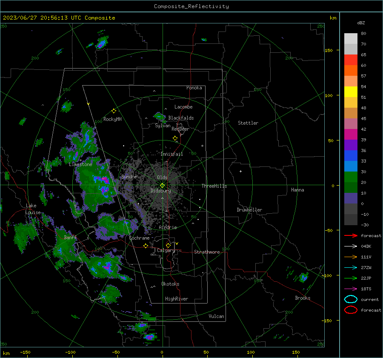The image size is (383, 358).
Task: Select the blue 36-33 dBZ swatch
Action: tap(351, 156)
